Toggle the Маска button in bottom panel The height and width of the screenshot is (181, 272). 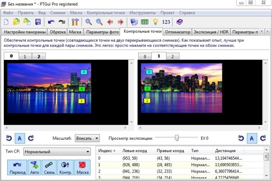tap(82, 168)
